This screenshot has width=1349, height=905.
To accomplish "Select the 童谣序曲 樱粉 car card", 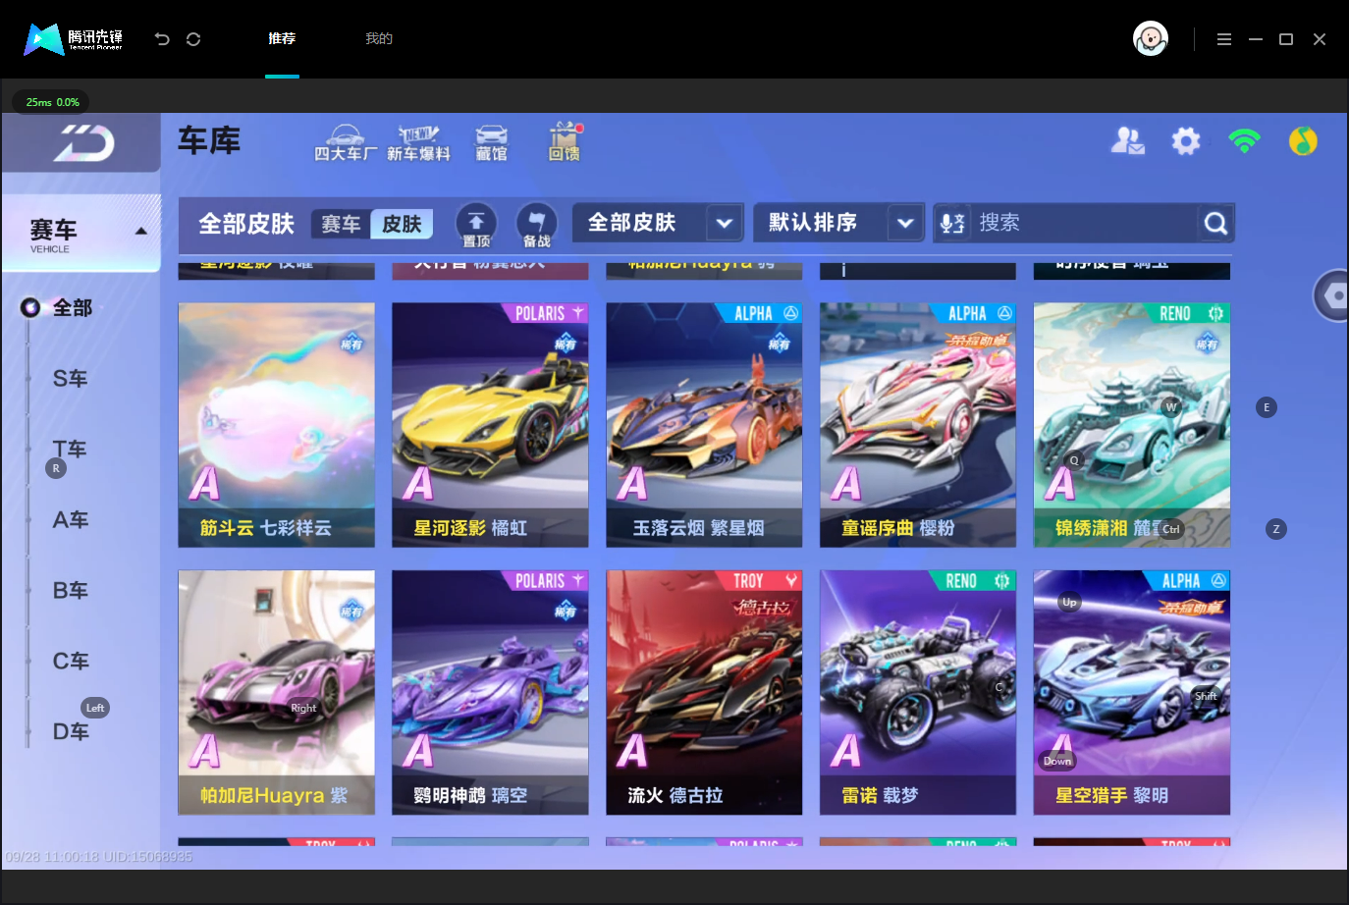I will [x=918, y=425].
